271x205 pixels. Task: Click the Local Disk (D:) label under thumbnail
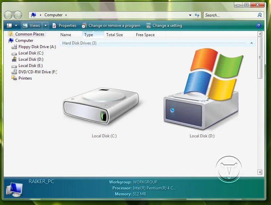pos(202,136)
